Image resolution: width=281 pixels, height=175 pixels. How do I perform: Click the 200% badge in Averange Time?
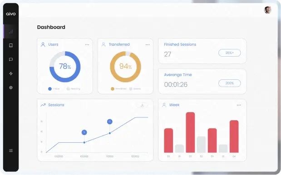230,83
